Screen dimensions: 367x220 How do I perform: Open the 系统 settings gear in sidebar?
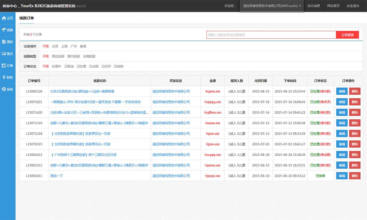click(4, 89)
